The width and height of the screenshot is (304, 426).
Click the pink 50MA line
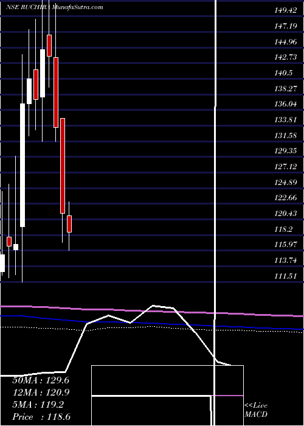[x=152, y=311]
